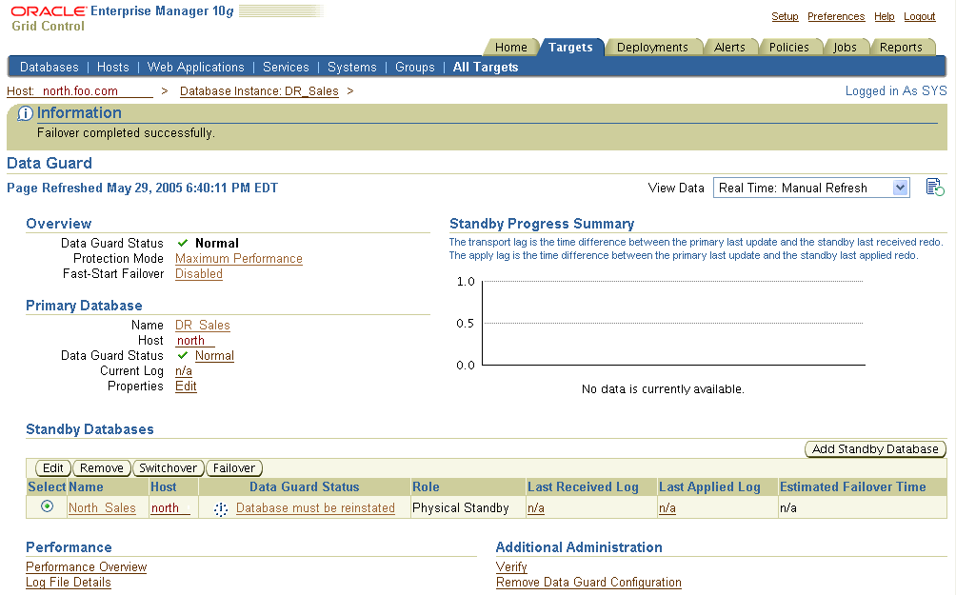The image size is (956, 595).
Task: Open Performance Overview
Action: pyautogui.click(x=86, y=566)
